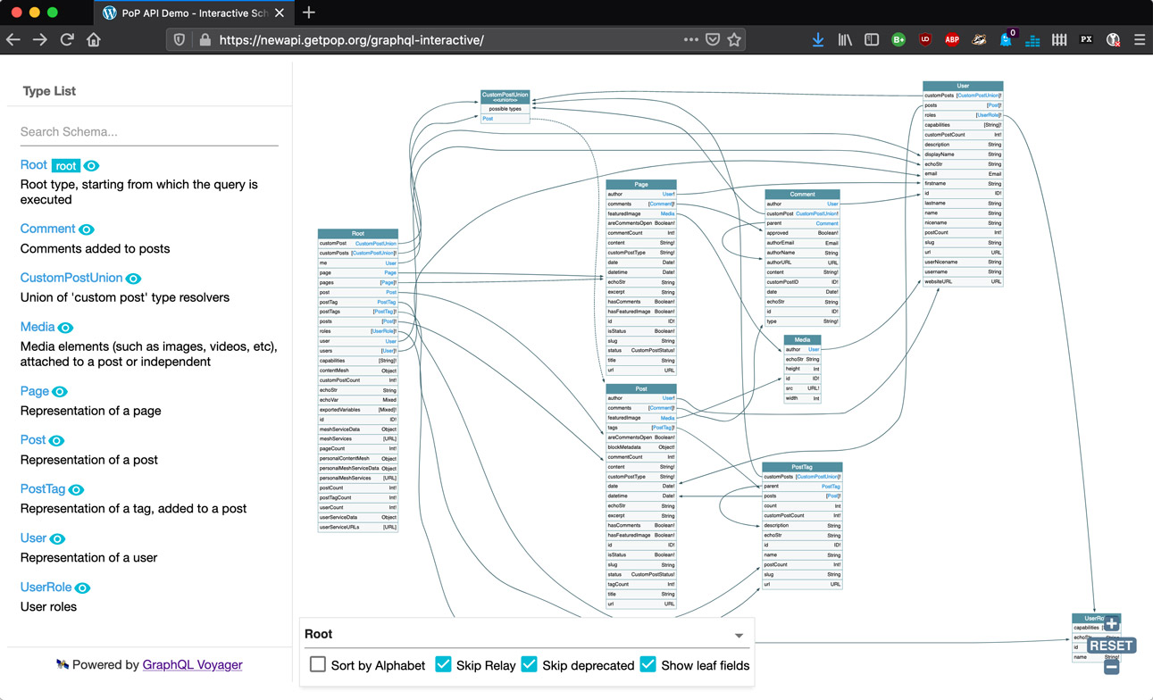Click the PX extension icon
The image size is (1153, 700).
click(1086, 40)
